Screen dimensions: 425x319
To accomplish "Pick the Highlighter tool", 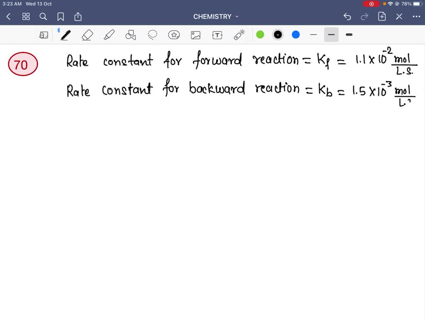I will click(109, 34).
